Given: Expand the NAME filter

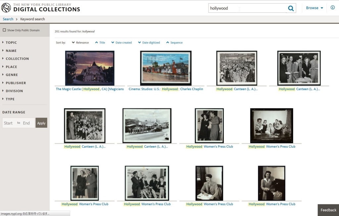Looking at the screenshot, I should click(x=11, y=51).
